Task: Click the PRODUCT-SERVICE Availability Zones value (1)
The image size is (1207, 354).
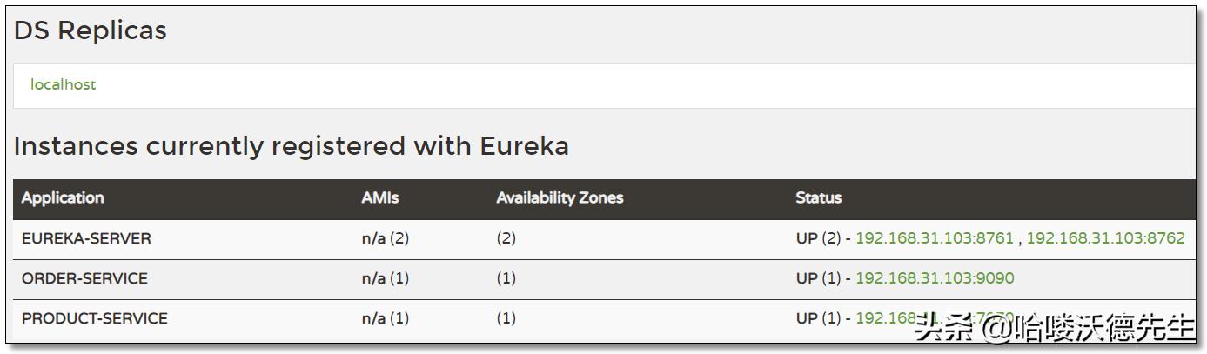Action: (x=506, y=318)
